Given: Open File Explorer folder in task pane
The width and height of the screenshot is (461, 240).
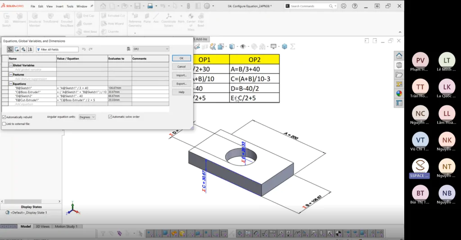Looking at the screenshot, I should click(x=399, y=75).
